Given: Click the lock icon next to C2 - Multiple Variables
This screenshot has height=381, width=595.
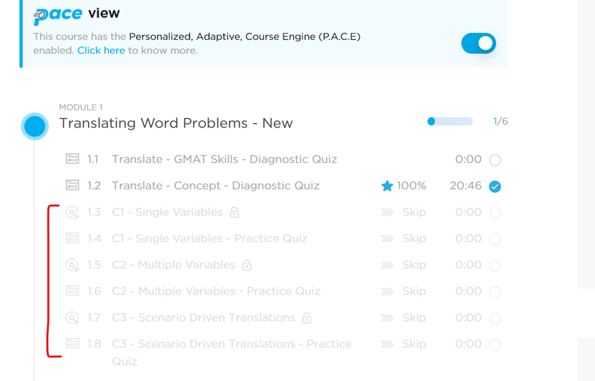Looking at the screenshot, I should pos(247,265).
